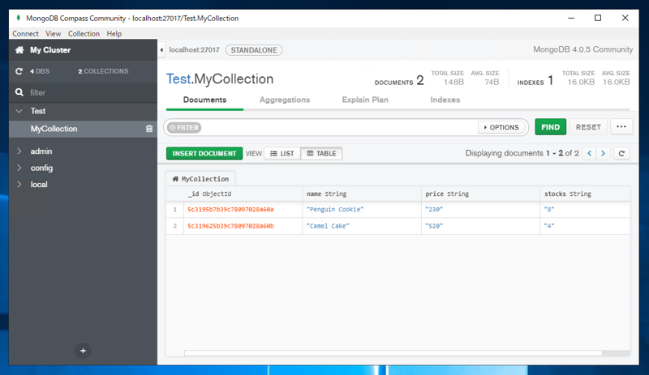Select the config database in sidebar
The width and height of the screenshot is (649, 375).
(x=41, y=168)
